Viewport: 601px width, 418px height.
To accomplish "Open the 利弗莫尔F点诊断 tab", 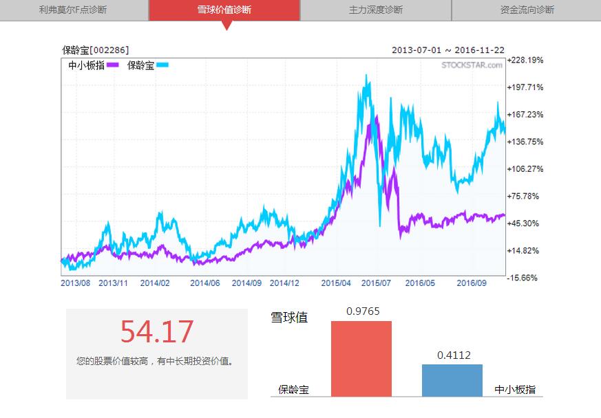I will (x=74, y=10).
